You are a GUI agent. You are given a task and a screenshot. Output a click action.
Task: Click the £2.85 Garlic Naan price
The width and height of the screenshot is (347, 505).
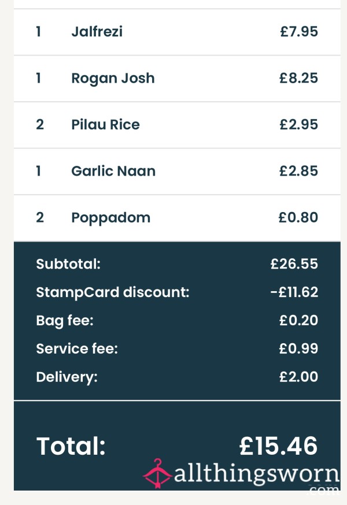pyautogui.click(x=298, y=171)
